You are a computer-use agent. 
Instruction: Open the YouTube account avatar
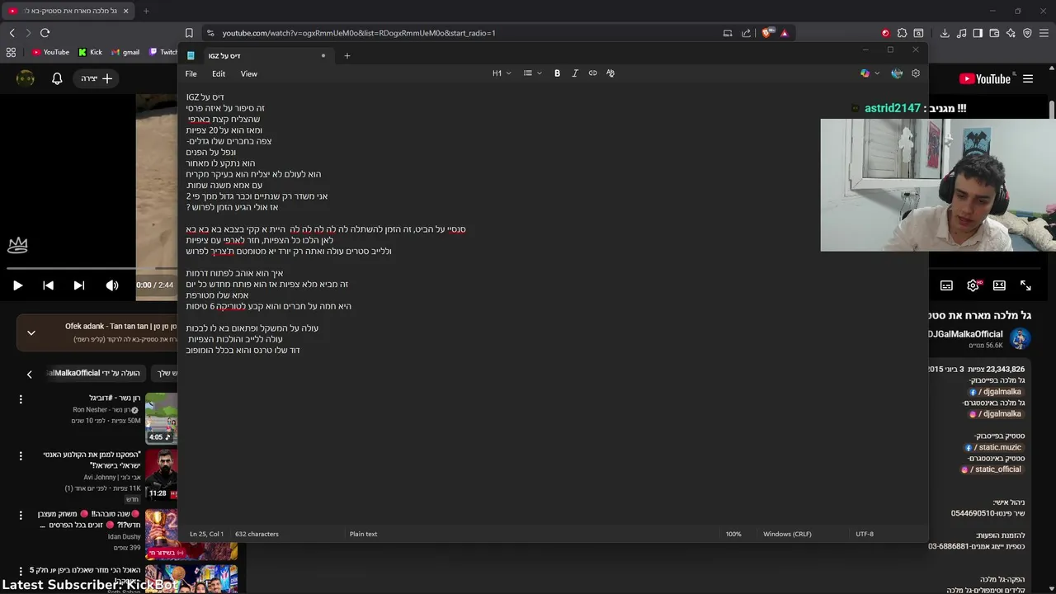[26, 78]
